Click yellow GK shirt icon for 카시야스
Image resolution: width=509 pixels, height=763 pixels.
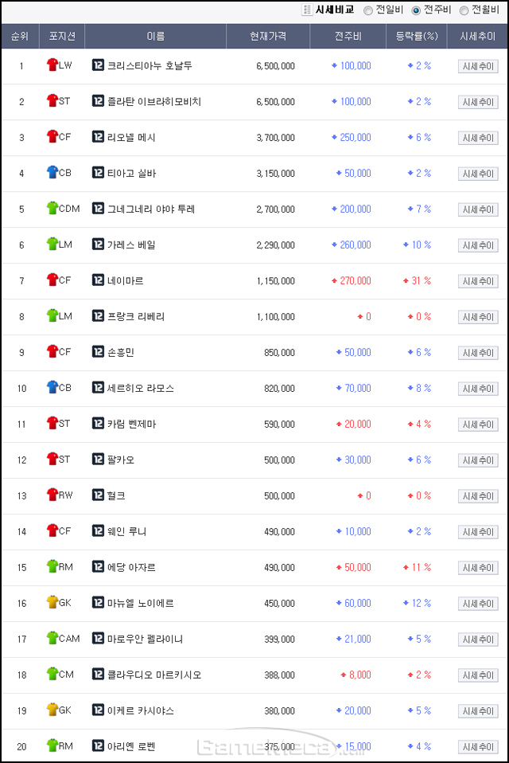pos(52,710)
